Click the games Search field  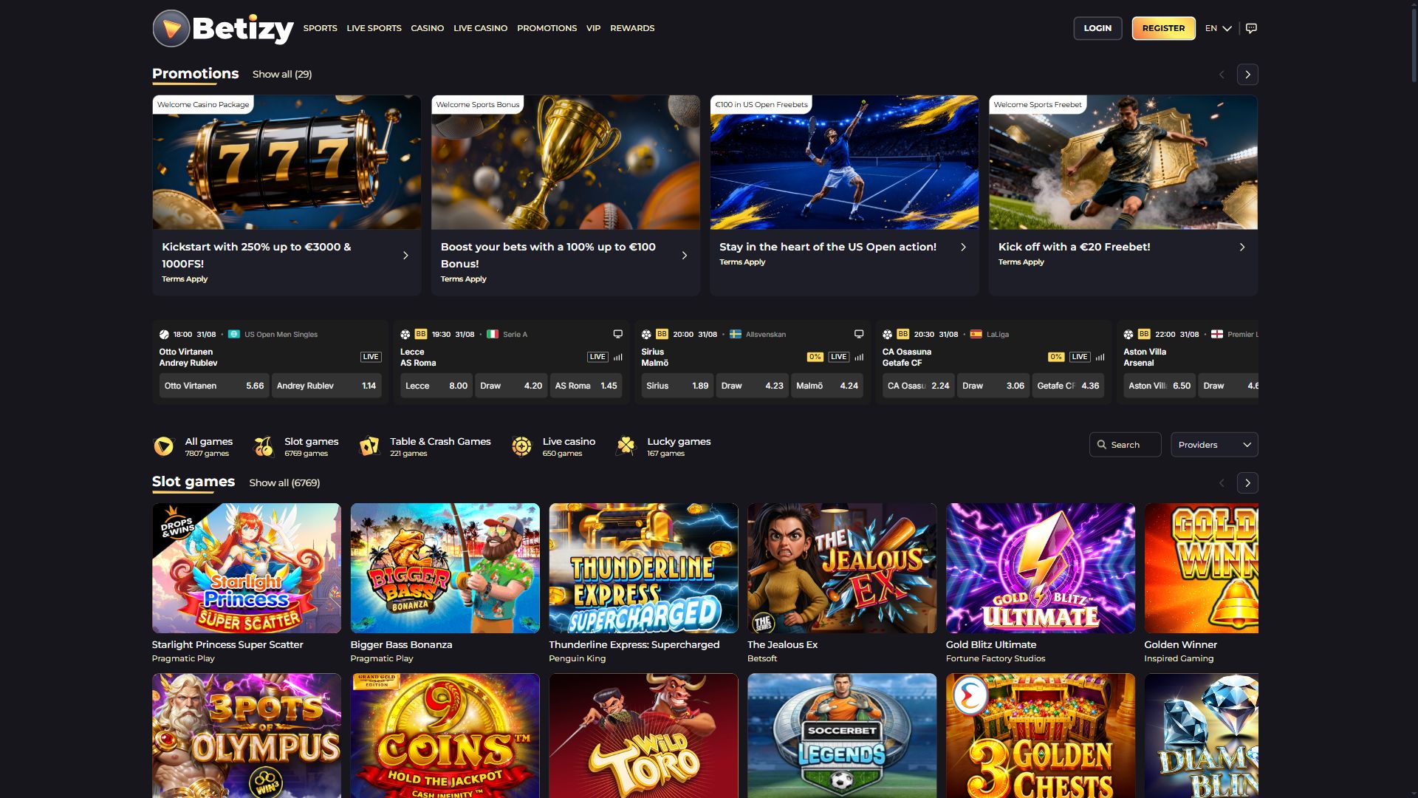(1125, 445)
